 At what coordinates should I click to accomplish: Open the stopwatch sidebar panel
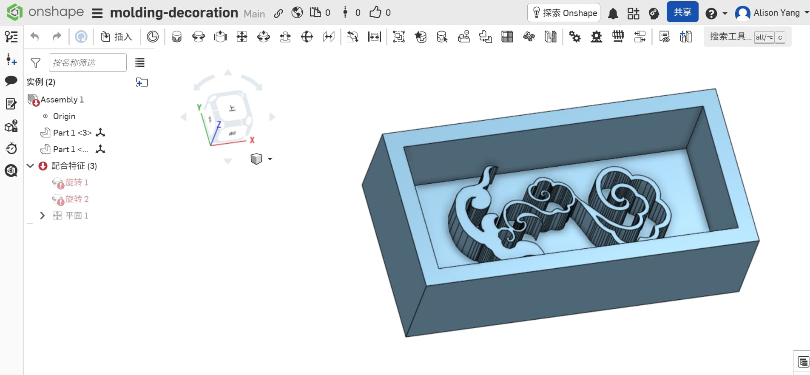[x=11, y=148]
